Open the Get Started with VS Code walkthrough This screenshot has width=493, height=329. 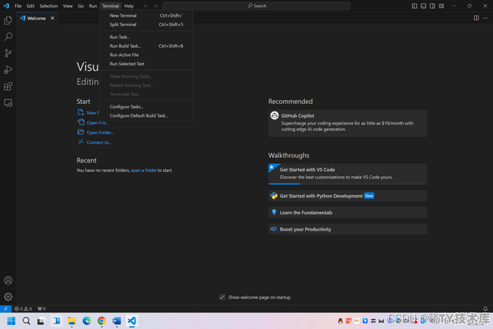(x=348, y=173)
